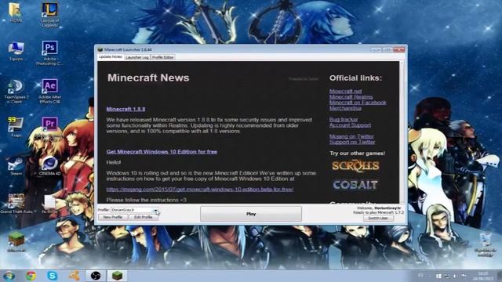The width and height of the screenshot is (502, 282).
Task: Click the orange taskbar icon next to Skype
Action: (x=75, y=276)
